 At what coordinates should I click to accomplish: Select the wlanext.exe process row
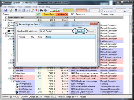point(63,73)
